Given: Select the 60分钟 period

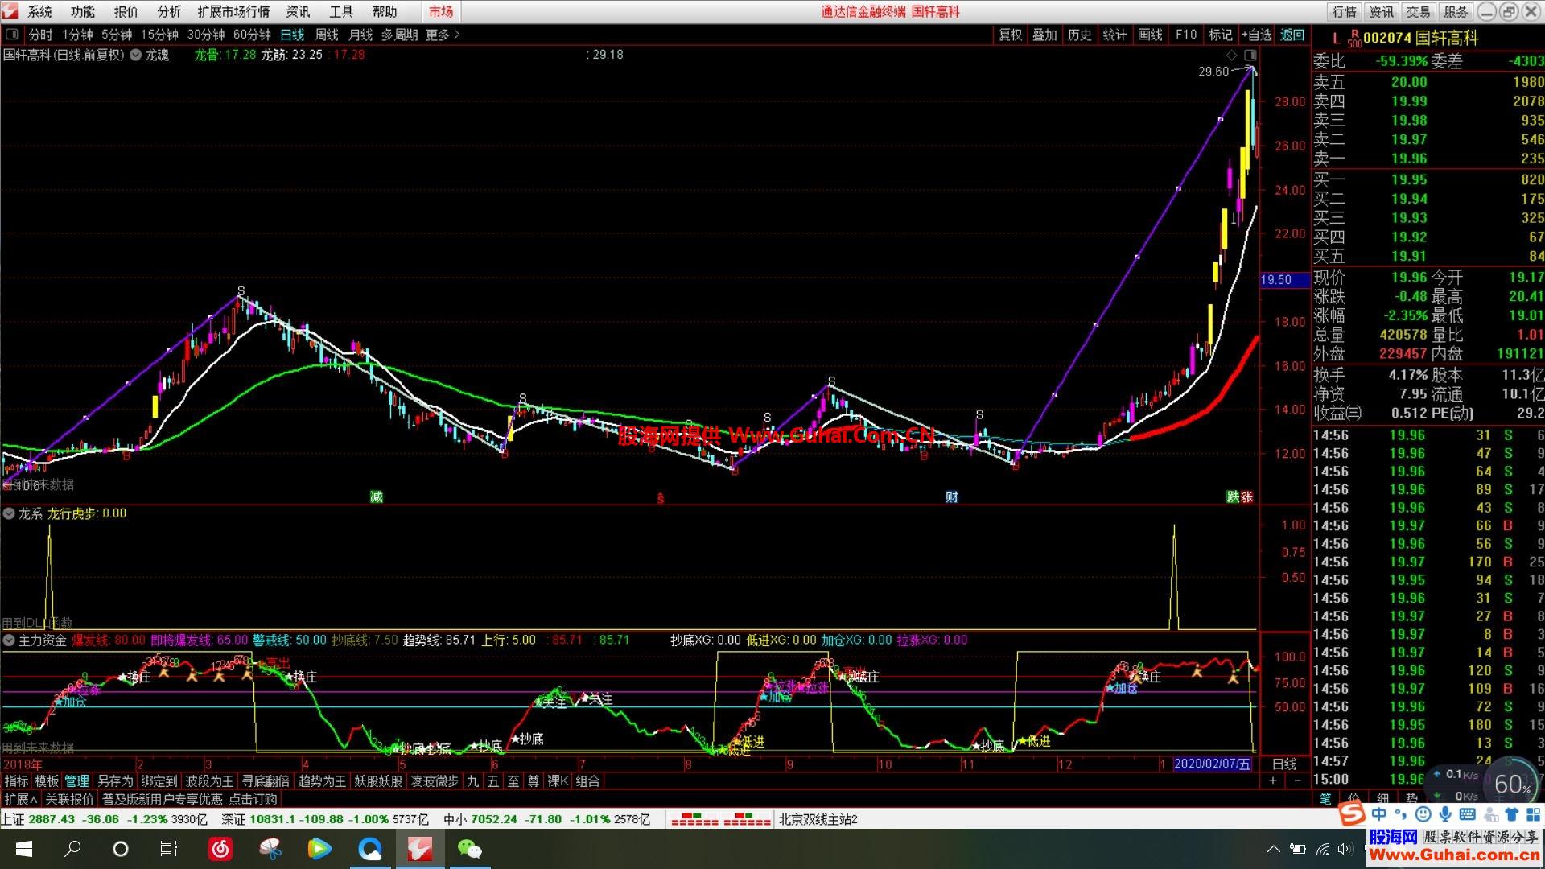Looking at the screenshot, I should (x=252, y=35).
